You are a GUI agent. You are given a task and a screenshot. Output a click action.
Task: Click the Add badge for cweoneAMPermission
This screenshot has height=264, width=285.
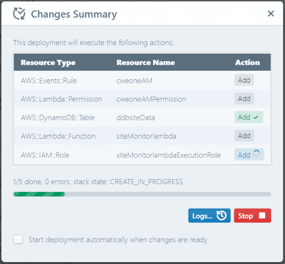coord(244,99)
